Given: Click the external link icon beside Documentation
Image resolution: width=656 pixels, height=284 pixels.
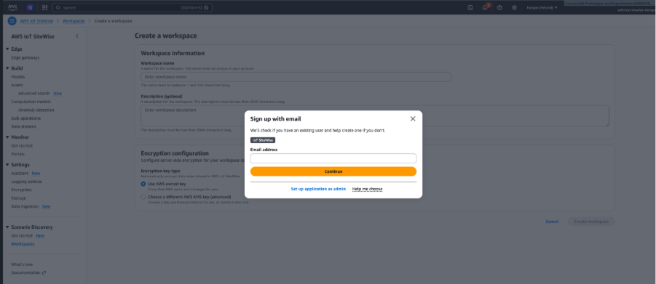Looking at the screenshot, I should pos(44,272).
